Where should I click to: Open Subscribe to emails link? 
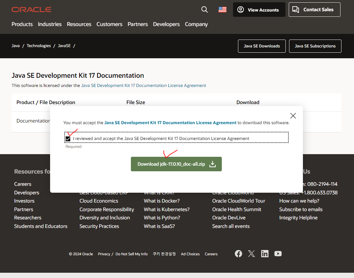click(301, 209)
